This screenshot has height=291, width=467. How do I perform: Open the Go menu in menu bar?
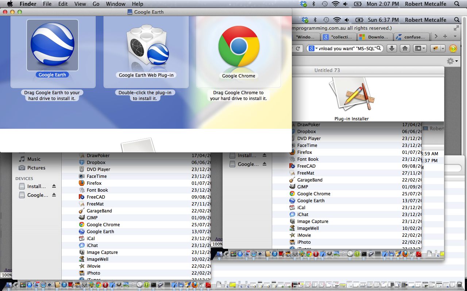click(96, 4)
